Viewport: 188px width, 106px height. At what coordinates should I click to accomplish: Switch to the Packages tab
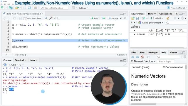coord(153,52)
